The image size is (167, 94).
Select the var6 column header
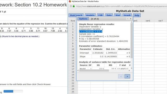pos(148,21)
